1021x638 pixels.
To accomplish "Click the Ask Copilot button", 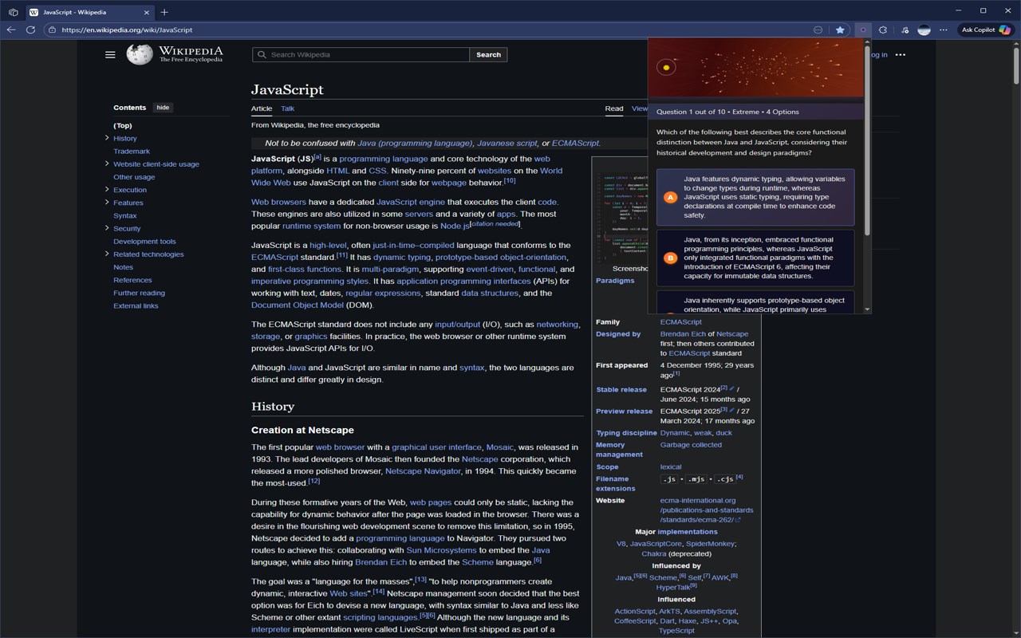I will (984, 30).
